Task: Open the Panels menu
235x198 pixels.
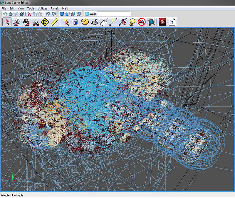Action: click(55, 9)
